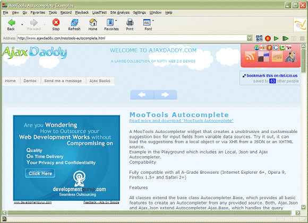Start recording with the red R button
Screen dimensions: 308x223
tap(268, 39)
